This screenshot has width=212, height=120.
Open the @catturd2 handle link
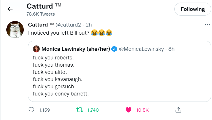click(x=68, y=25)
